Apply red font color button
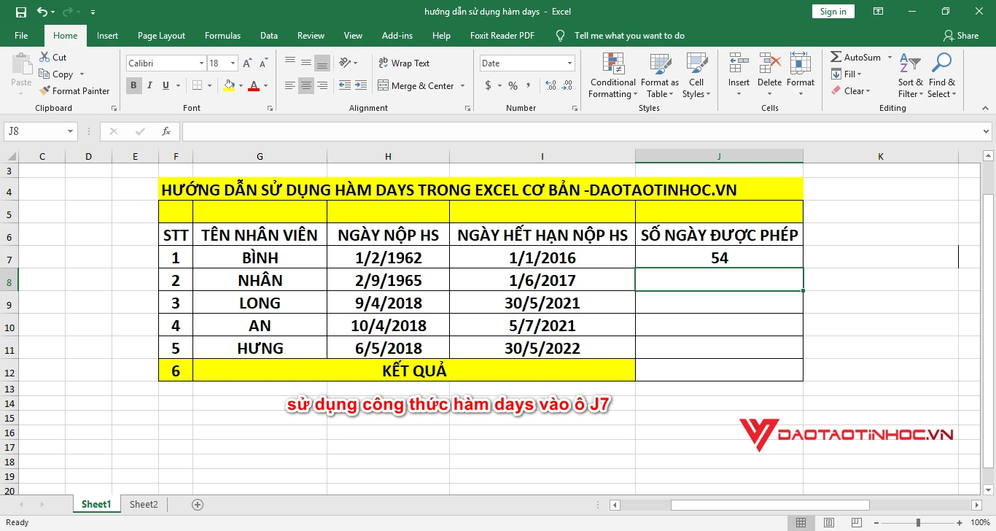This screenshot has width=996, height=531. pyautogui.click(x=254, y=85)
